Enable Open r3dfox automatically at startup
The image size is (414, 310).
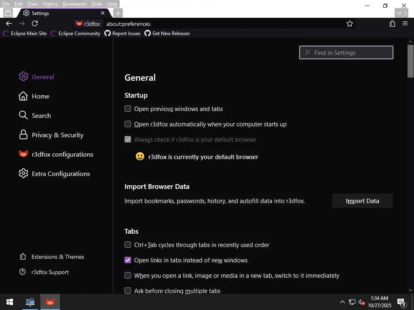[x=128, y=124]
